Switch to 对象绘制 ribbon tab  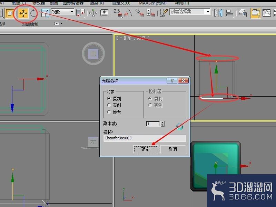pyautogui.click(x=30, y=24)
